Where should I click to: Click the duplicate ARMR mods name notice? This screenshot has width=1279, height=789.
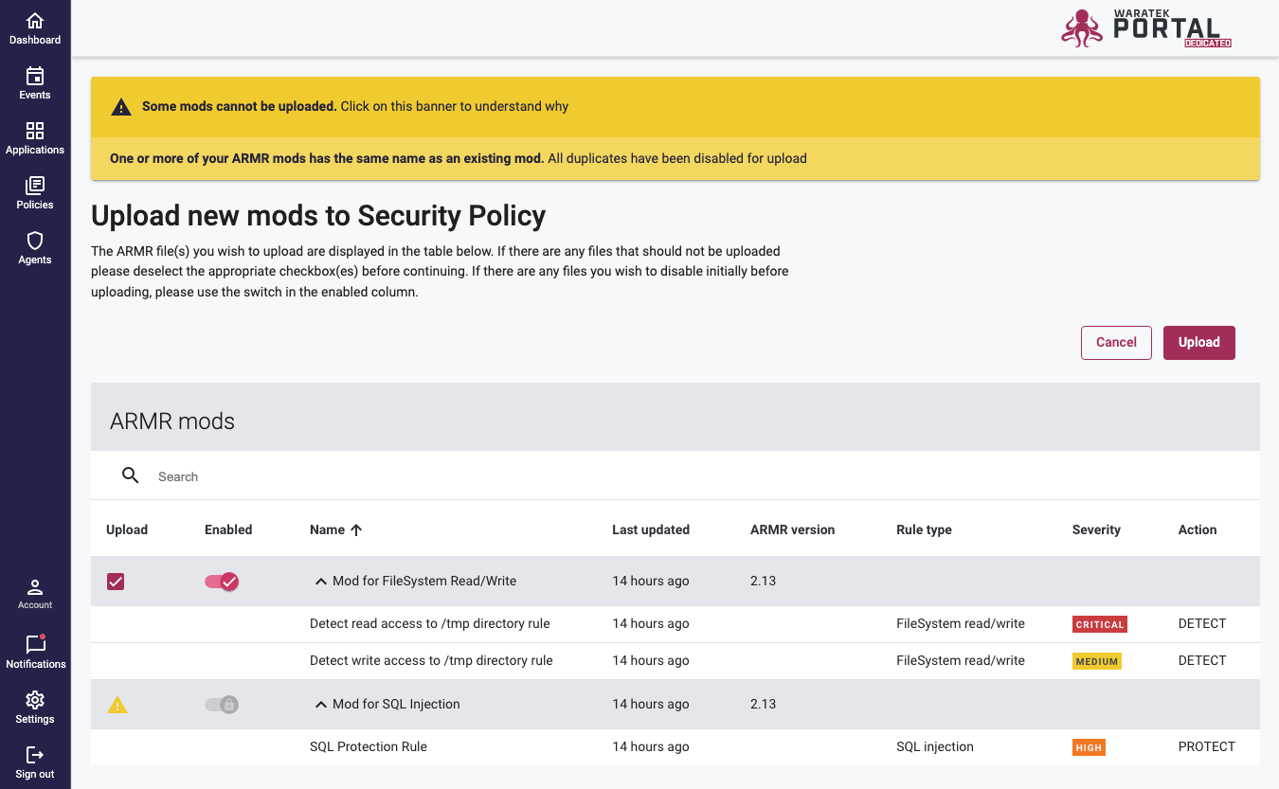tap(676, 158)
